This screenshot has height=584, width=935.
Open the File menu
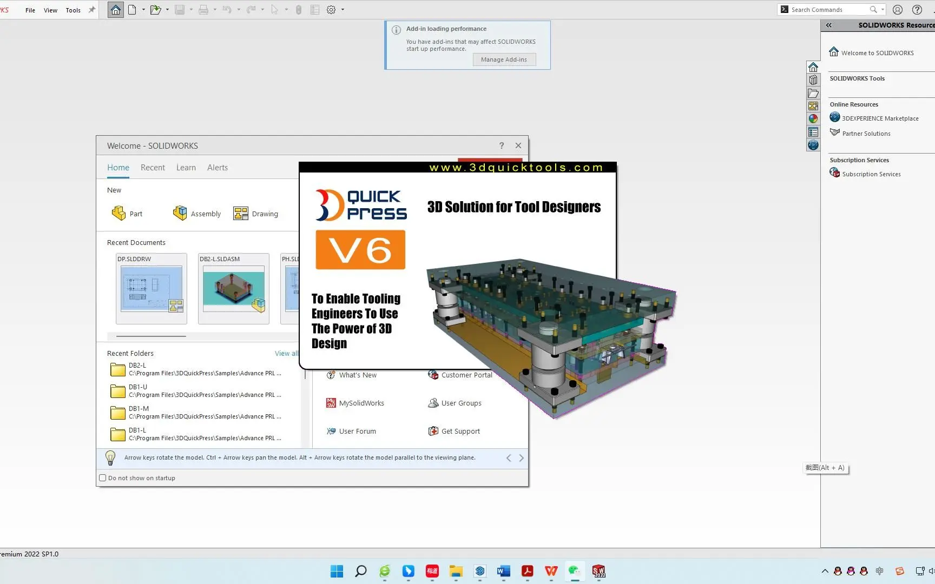click(30, 10)
